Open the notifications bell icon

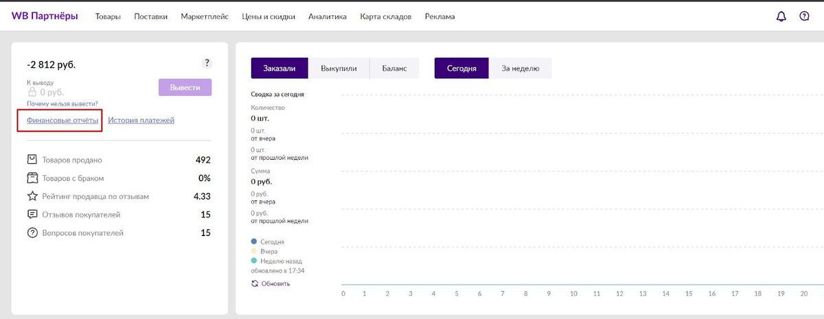(781, 16)
